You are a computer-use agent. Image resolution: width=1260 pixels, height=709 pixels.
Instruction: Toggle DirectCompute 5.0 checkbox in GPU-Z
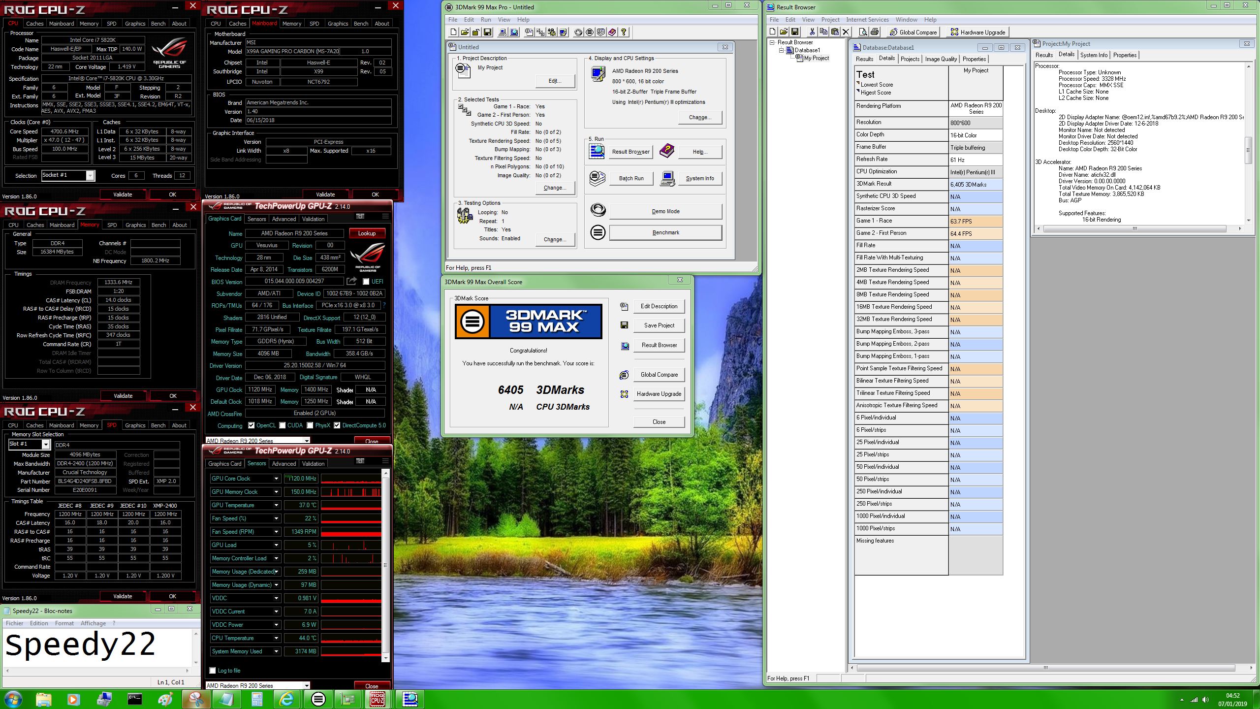pyautogui.click(x=337, y=425)
